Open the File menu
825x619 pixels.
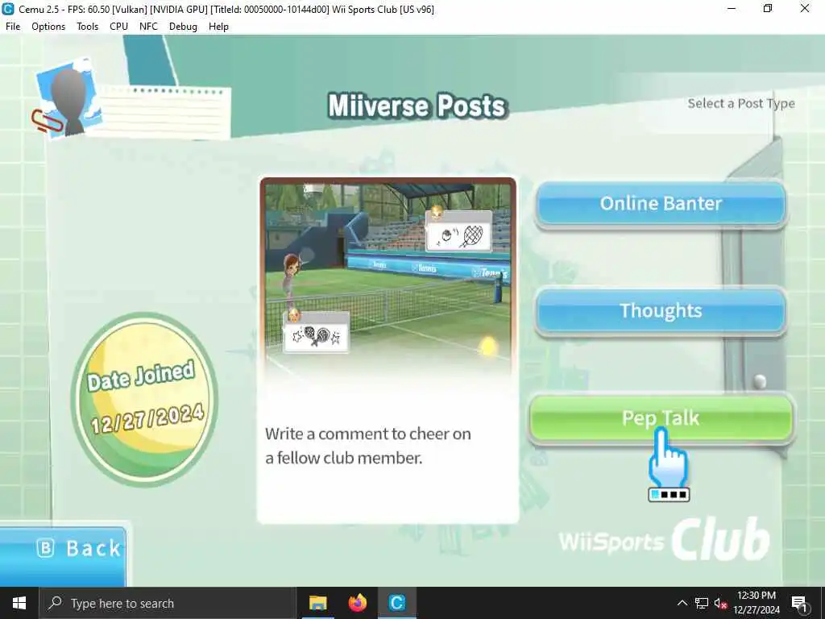[x=13, y=27]
